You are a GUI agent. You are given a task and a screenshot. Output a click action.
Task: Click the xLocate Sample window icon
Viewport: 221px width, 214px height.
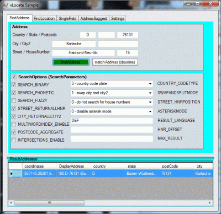click(6, 5)
